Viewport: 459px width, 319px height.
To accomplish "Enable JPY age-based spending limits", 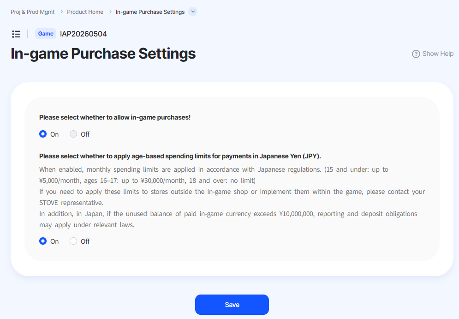I will pos(43,241).
